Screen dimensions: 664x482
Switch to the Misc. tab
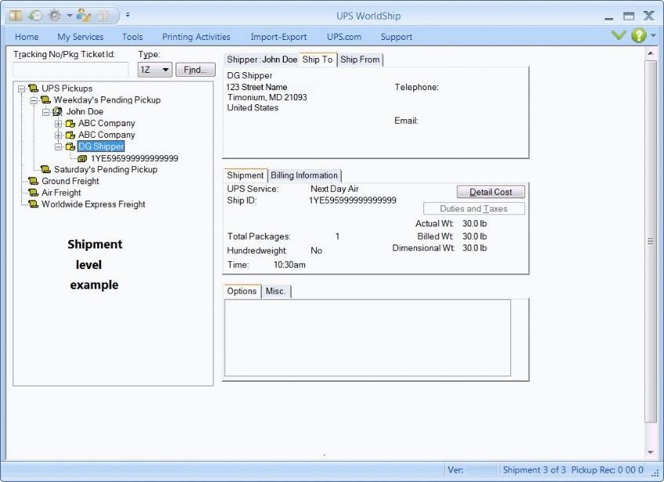tap(276, 291)
